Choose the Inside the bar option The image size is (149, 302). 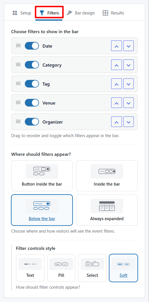pyautogui.click(x=107, y=176)
